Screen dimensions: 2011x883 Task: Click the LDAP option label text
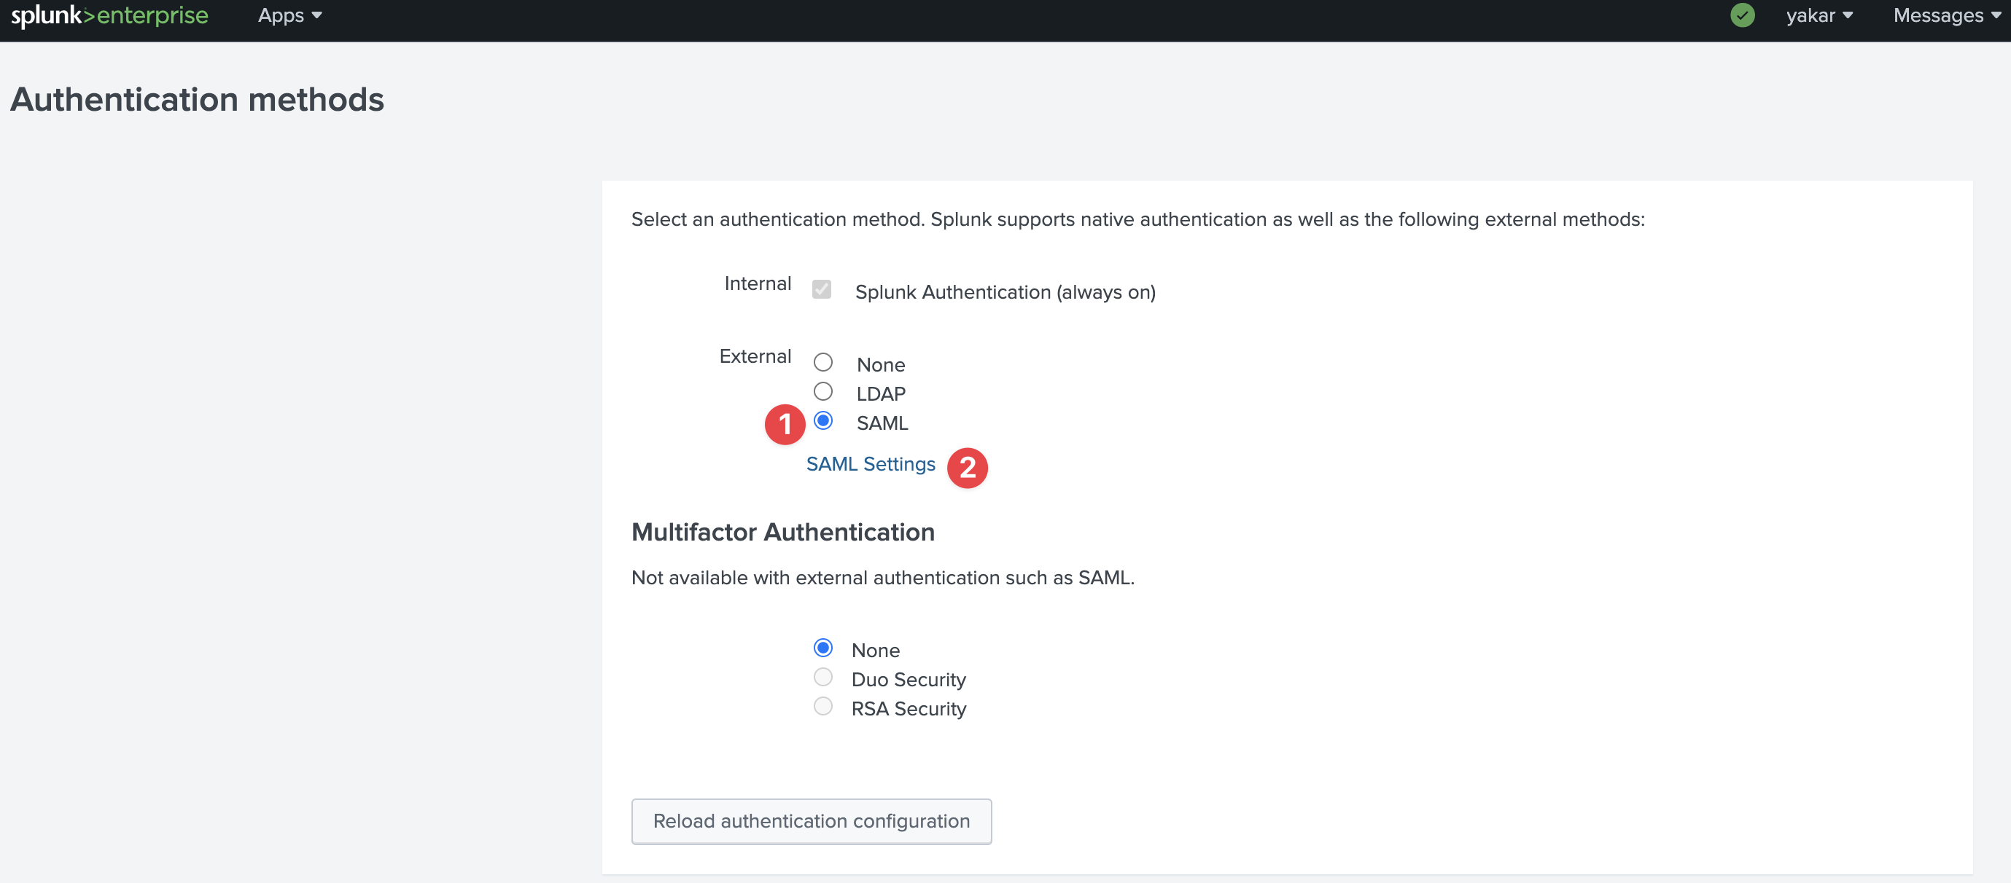tap(881, 394)
